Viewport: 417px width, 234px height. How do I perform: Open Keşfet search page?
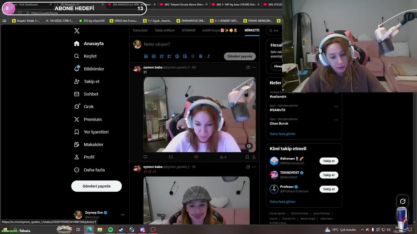click(x=85, y=56)
